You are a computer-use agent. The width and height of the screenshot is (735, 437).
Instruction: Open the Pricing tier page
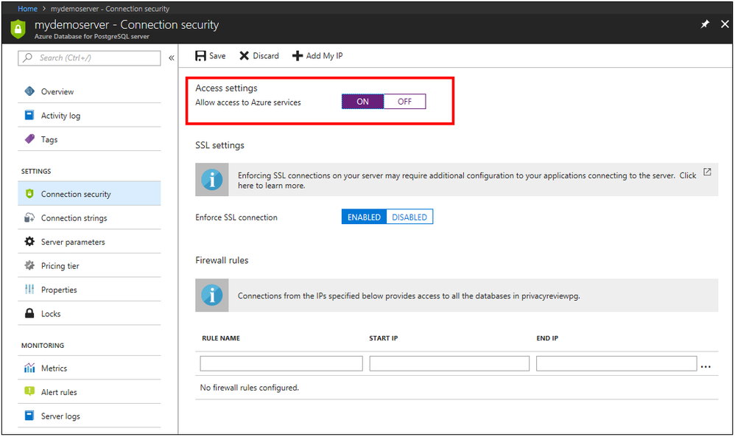tap(89, 266)
